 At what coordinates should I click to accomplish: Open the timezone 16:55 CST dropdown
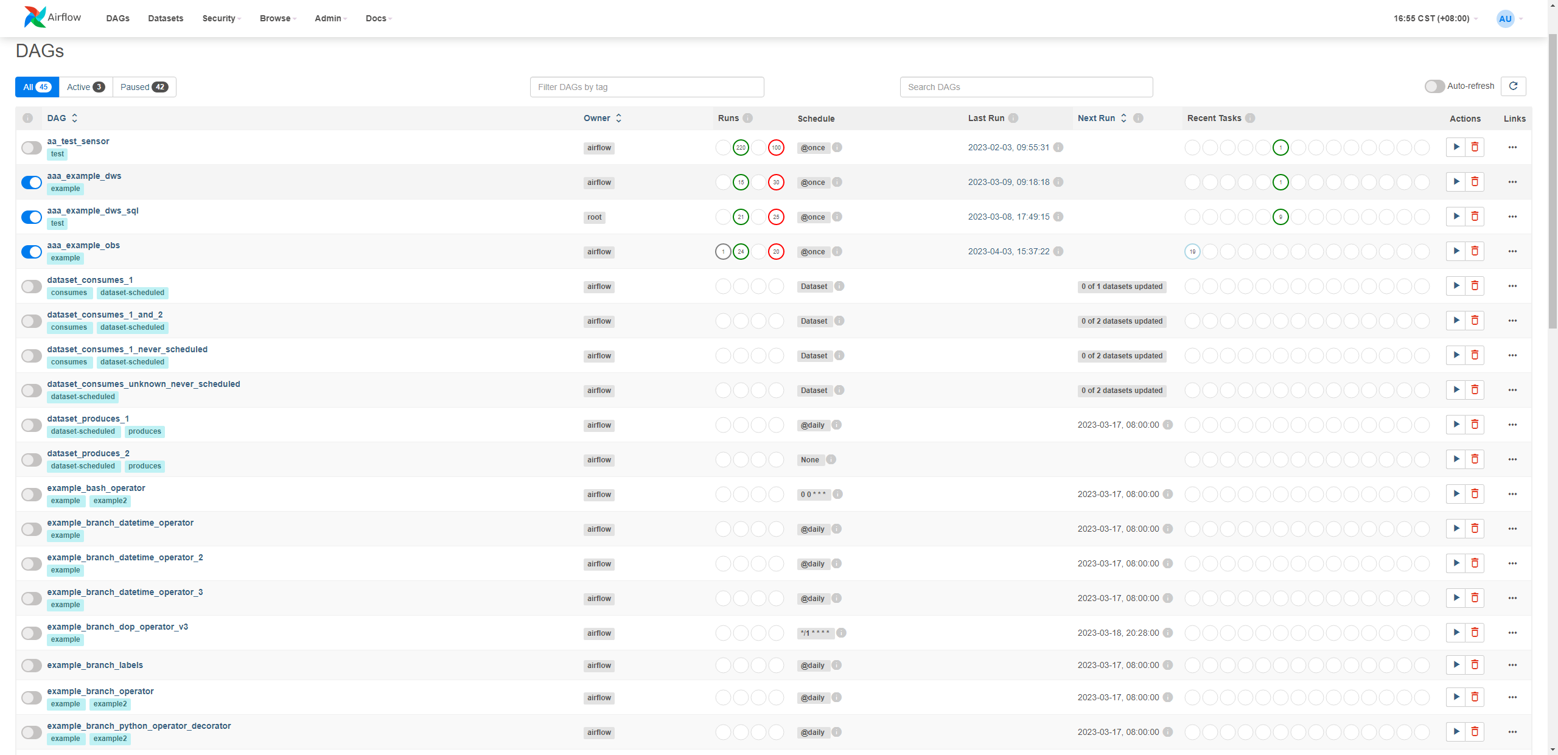tap(1435, 18)
